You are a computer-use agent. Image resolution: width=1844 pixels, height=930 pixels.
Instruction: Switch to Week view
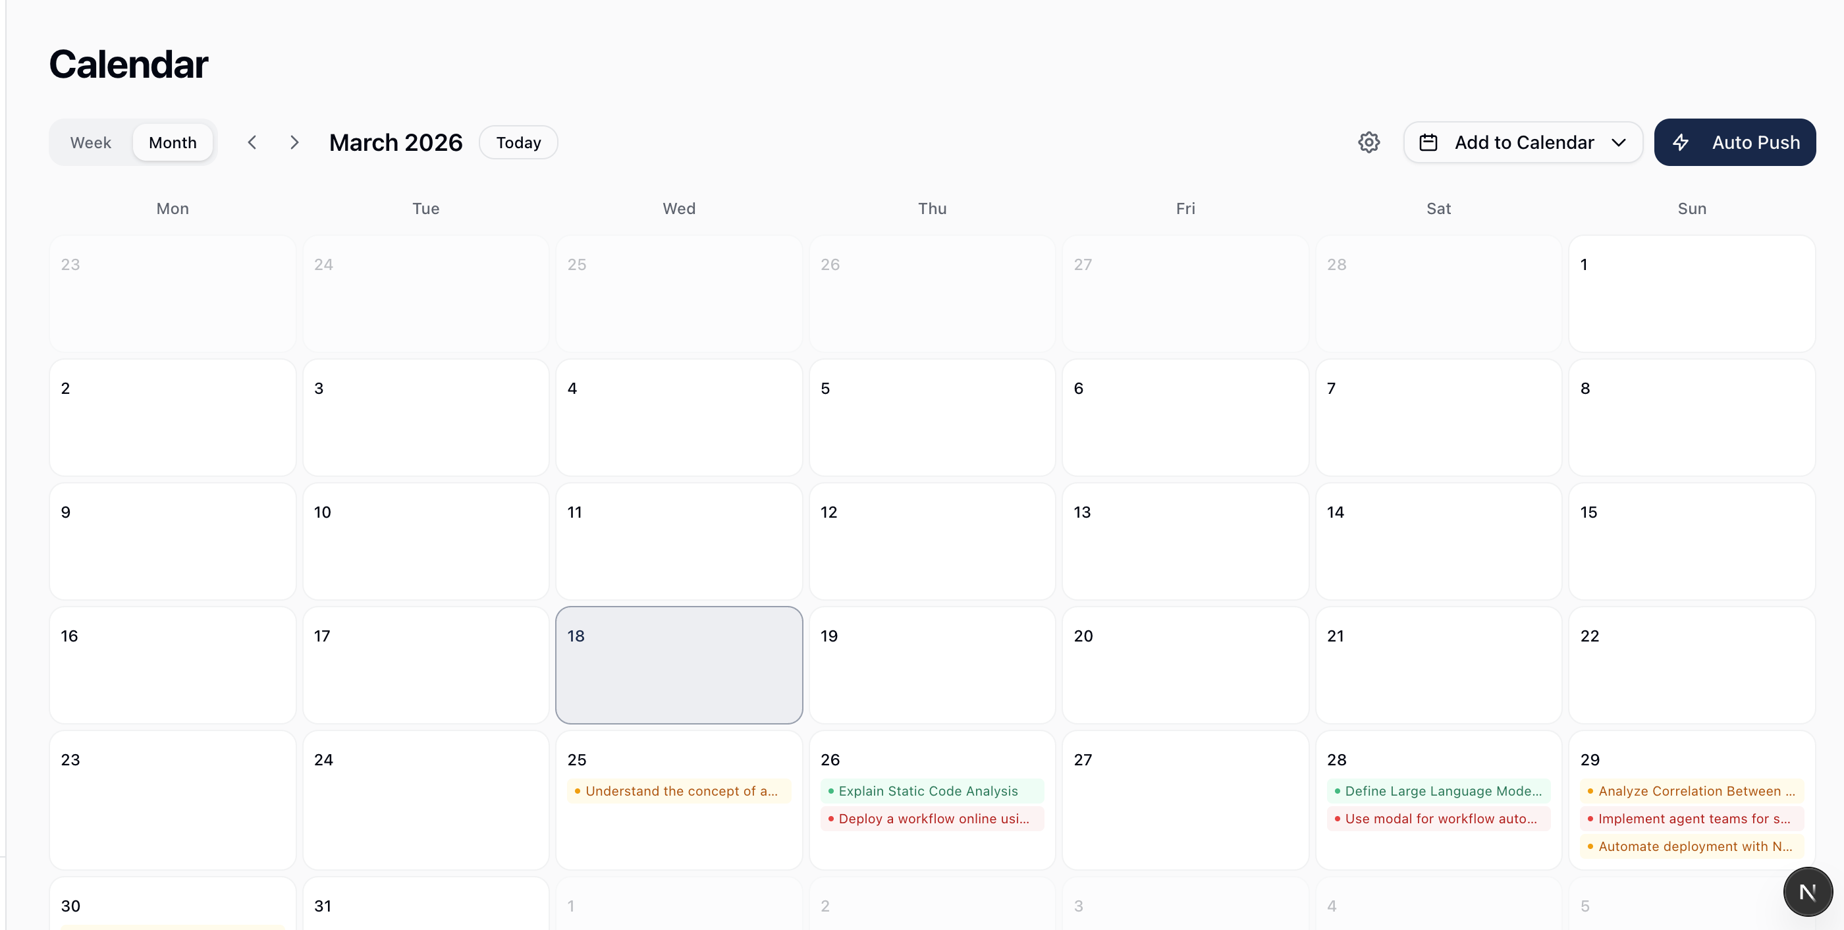[x=90, y=142]
